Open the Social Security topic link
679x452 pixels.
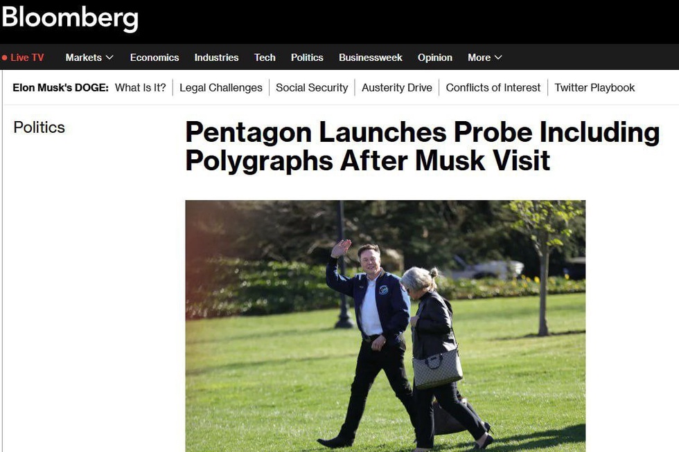[312, 88]
